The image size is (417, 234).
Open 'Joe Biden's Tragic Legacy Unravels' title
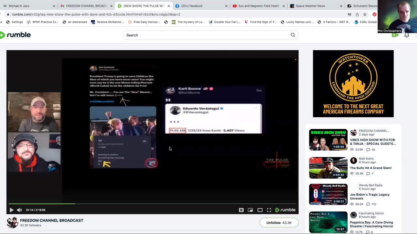(370, 196)
